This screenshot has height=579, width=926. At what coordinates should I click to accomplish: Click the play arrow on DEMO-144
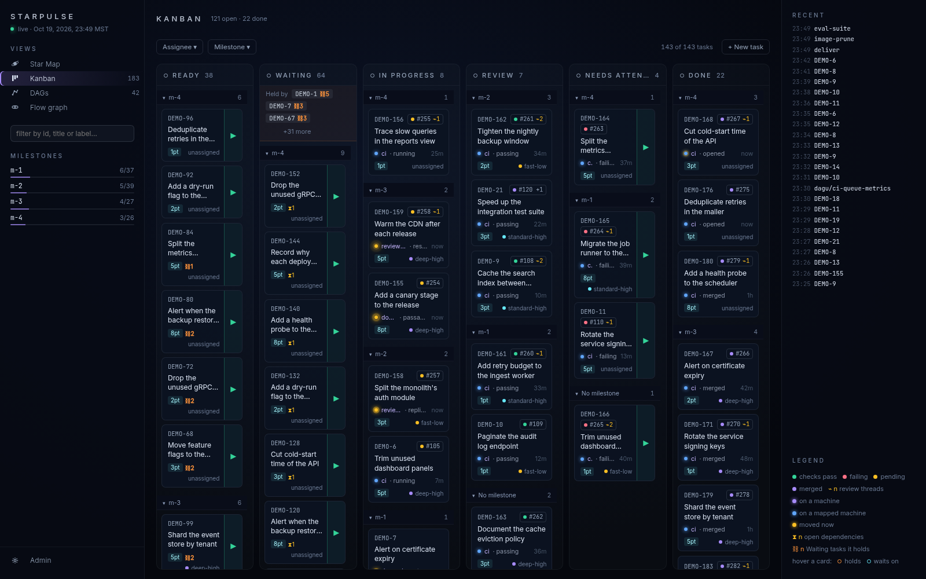click(x=336, y=263)
